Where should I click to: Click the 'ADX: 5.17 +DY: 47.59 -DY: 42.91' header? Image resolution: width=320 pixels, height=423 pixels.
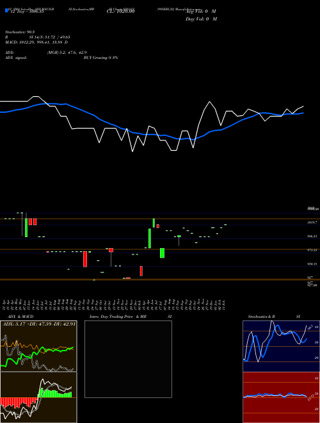(x=39, y=324)
